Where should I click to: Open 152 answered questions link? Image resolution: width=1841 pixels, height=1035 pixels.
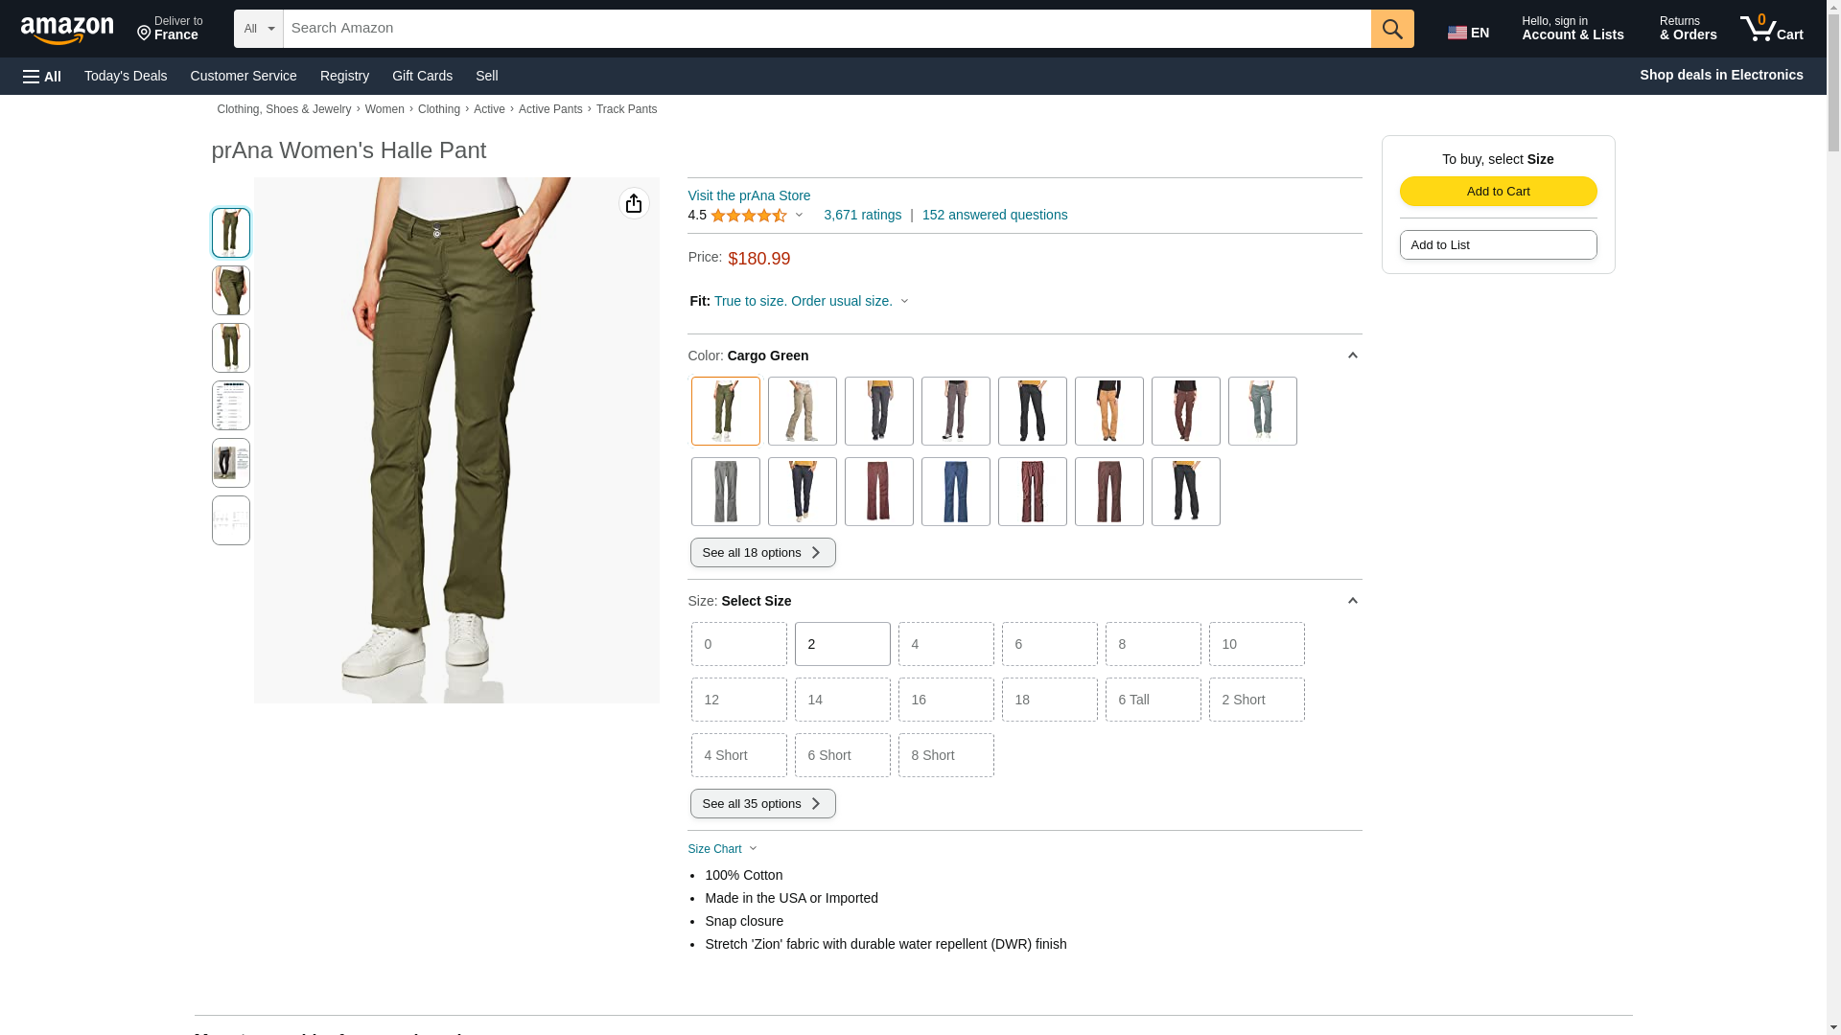point(994,215)
